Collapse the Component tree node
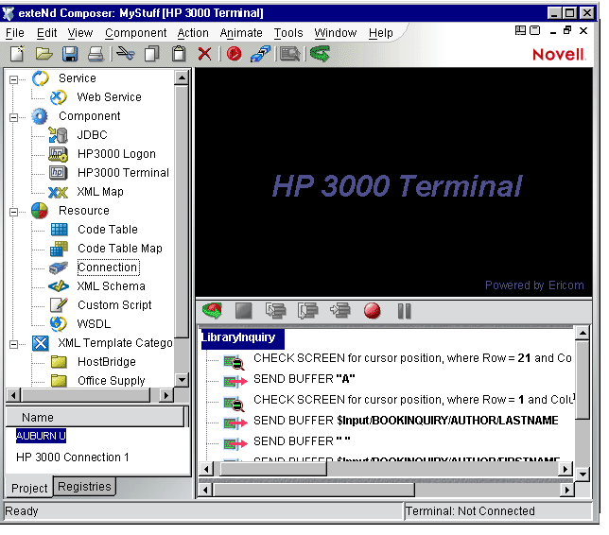 click(13, 117)
